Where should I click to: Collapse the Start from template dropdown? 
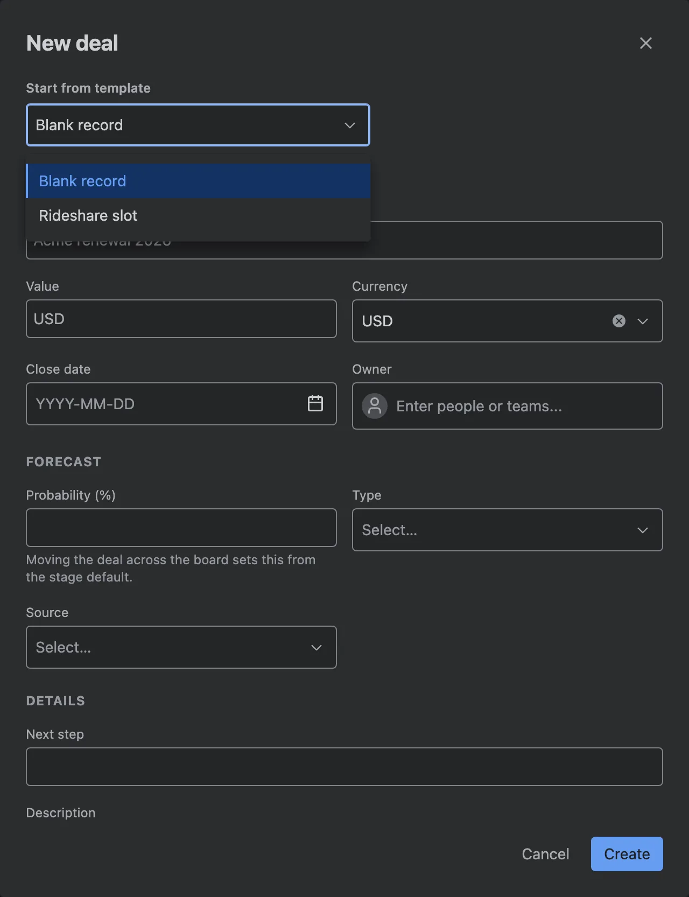pos(350,125)
